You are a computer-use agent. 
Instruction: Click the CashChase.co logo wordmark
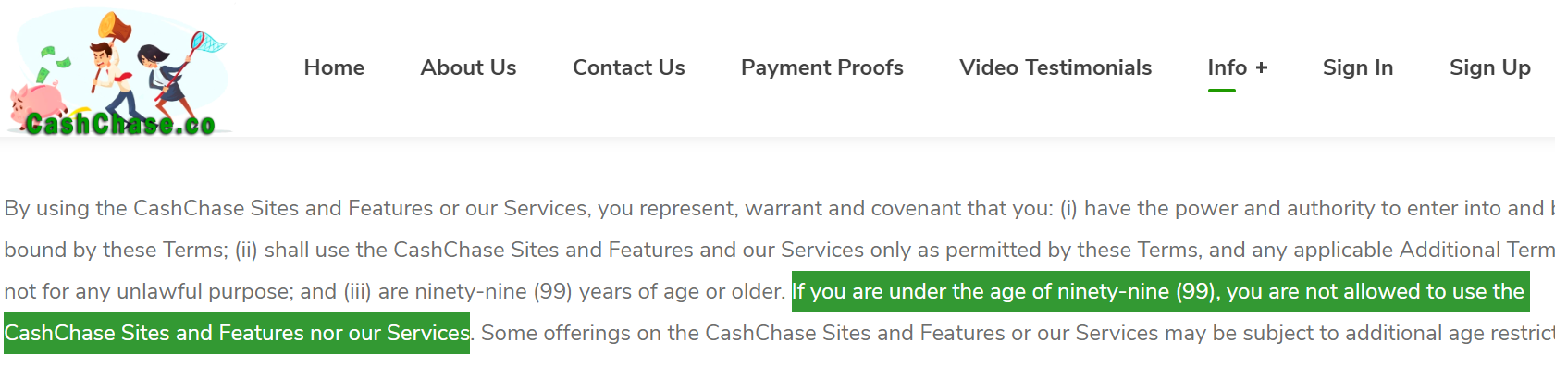pyautogui.click(x=120, y=124)
